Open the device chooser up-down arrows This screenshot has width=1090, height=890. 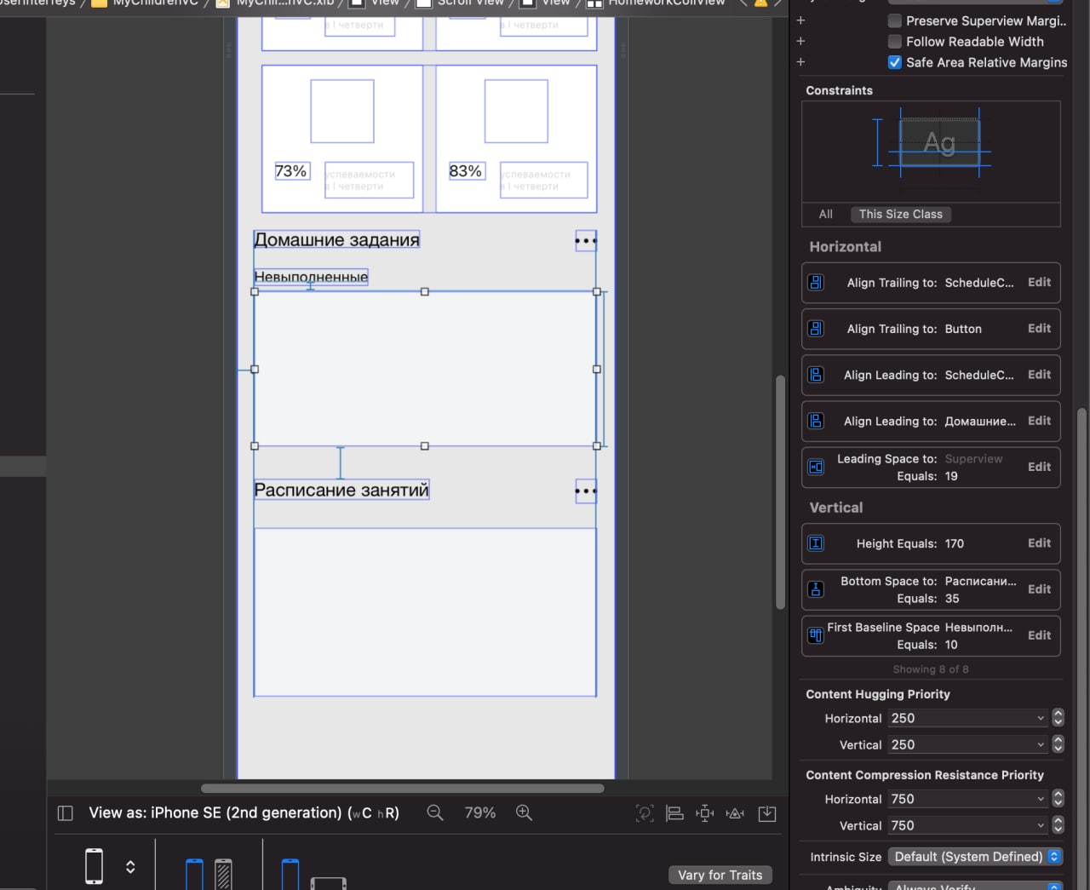pos(130,867)
